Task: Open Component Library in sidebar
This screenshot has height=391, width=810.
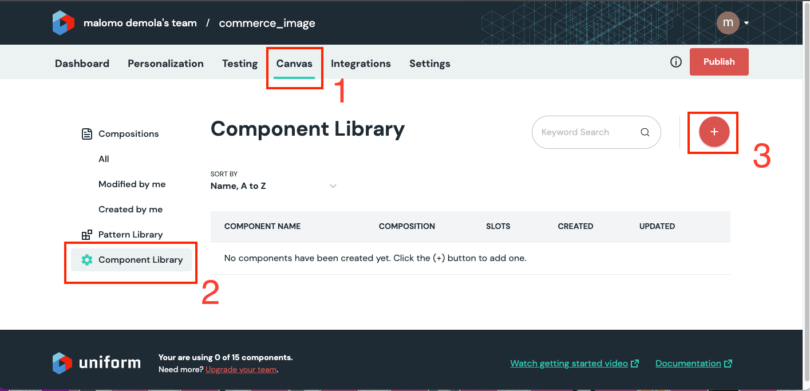Action: click(132, 260)
